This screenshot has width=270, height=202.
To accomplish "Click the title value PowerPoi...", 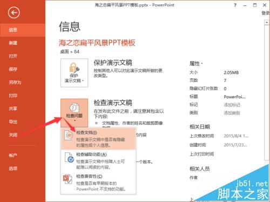I will [x=234, y=97].
